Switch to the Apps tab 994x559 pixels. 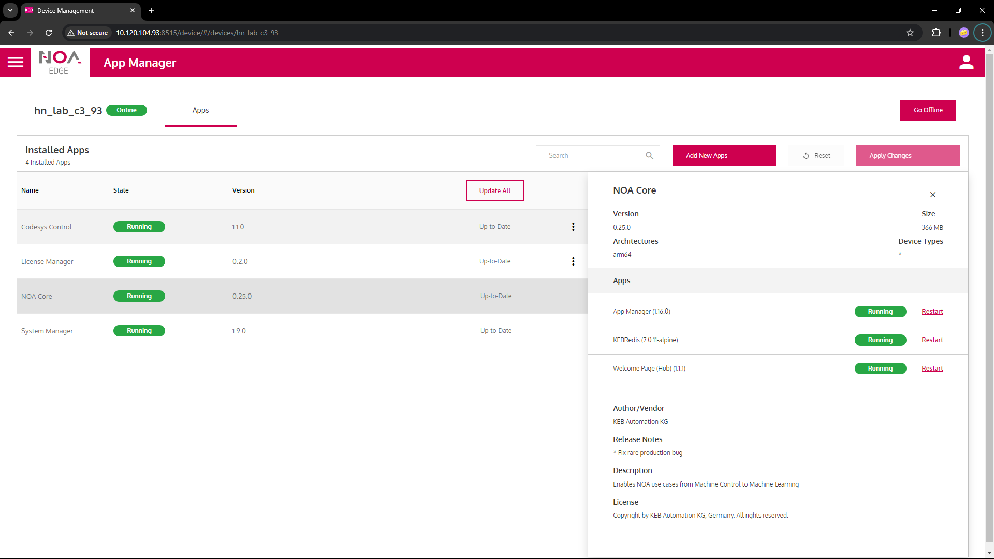200,110
